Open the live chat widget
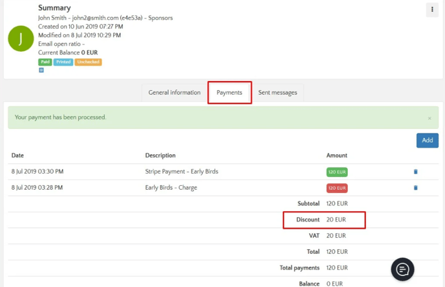 402,269
